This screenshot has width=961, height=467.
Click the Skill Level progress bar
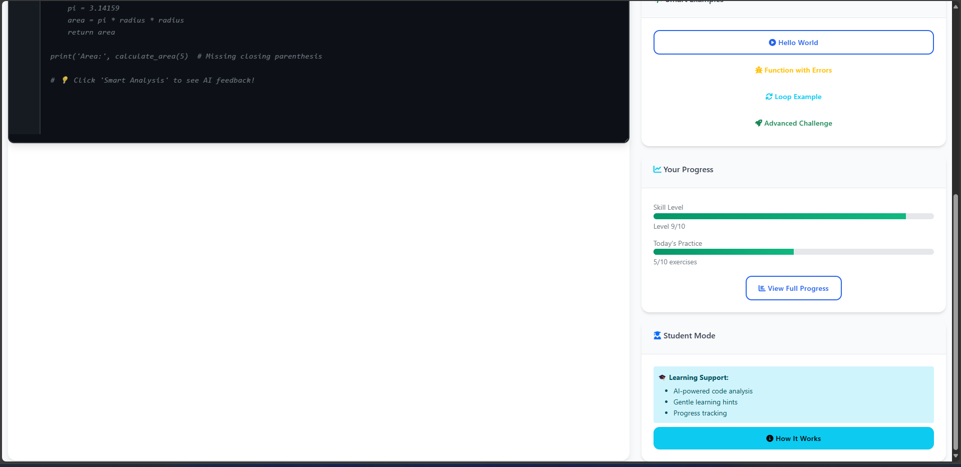pyautogui.click(x=793, y=216)
